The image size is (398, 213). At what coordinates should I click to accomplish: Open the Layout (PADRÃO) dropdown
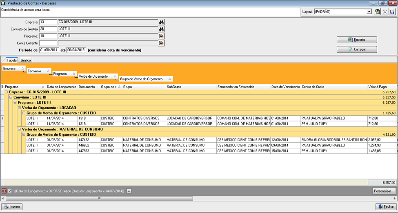point(369,12)
